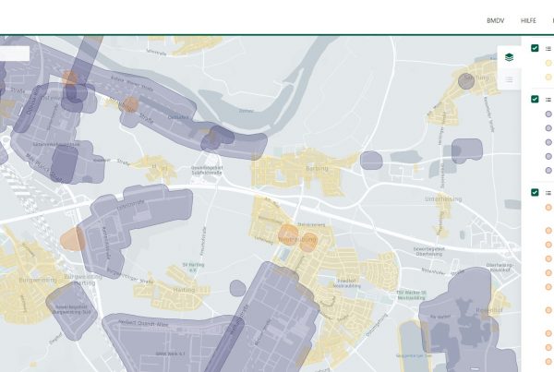Image resolution: width=554 pixels, height=372 pixels.
Task: Open the HILFE menu
Action: 528,19
